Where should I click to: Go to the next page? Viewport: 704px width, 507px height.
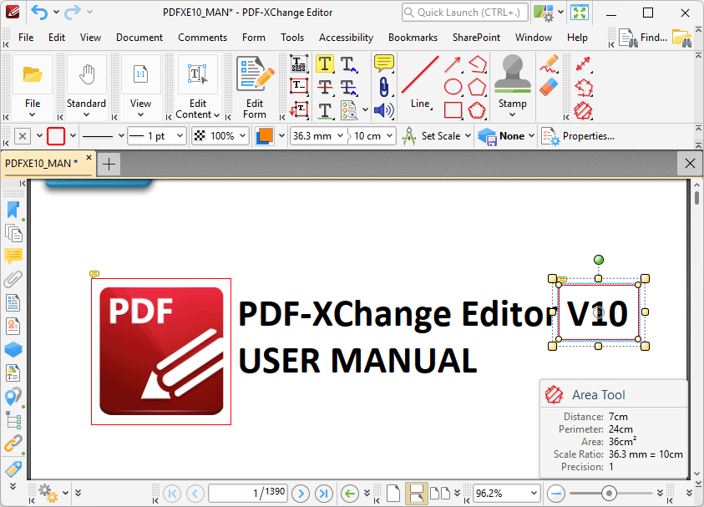(x=301, y=493)
